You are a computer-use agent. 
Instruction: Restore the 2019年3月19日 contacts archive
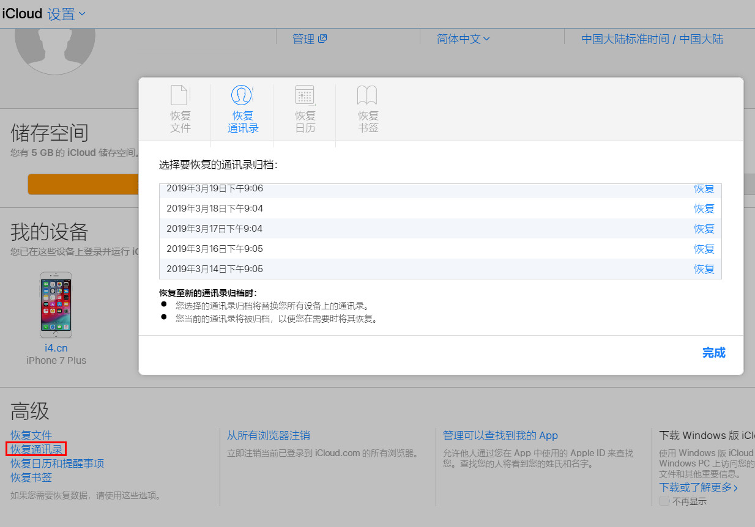(x=704, y=189)
